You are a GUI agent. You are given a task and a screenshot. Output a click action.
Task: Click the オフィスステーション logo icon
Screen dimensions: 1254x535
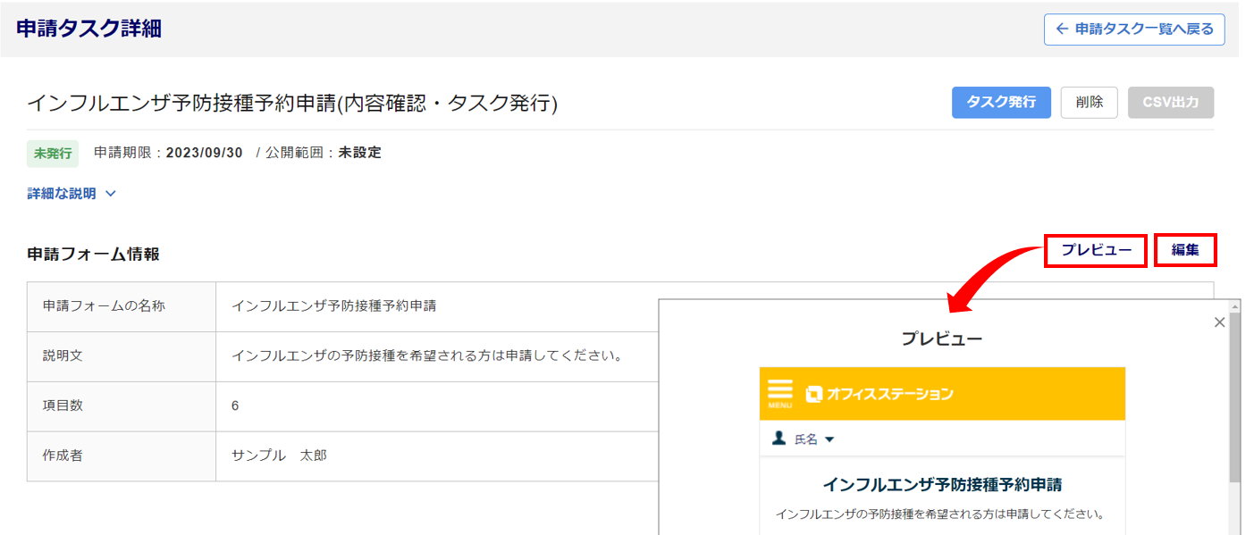point(812,394)
